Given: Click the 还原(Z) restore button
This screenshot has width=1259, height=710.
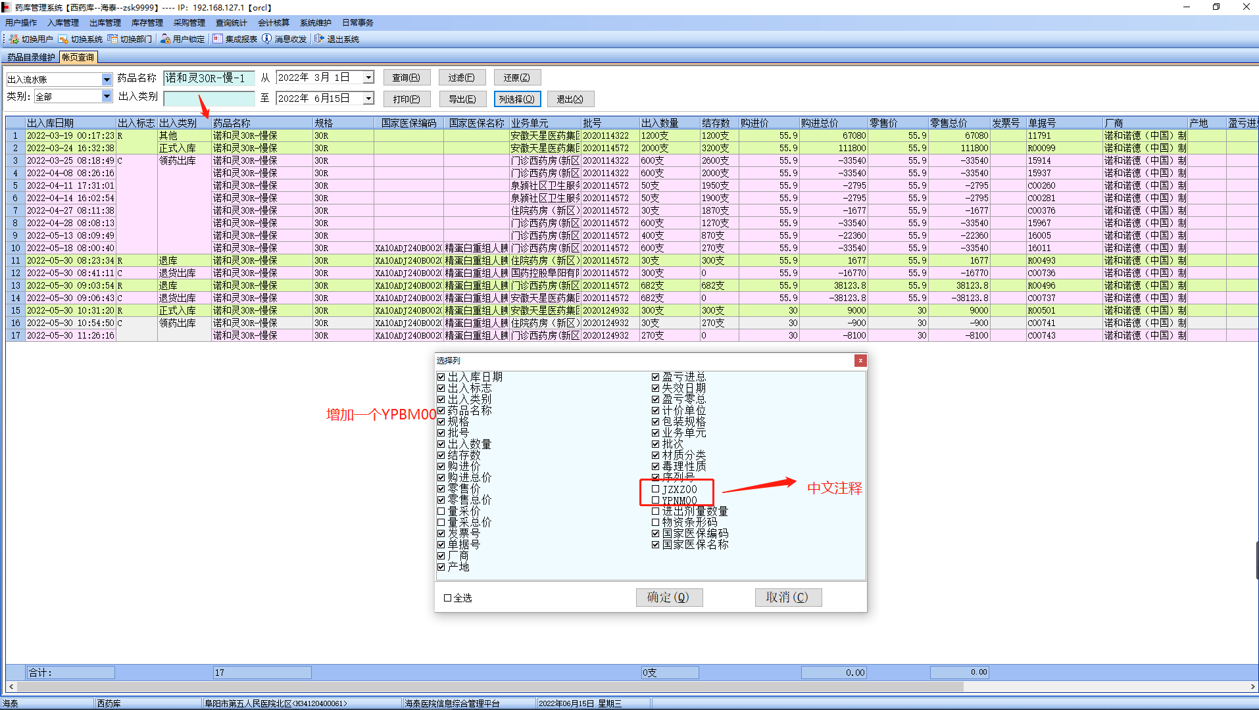Looking at the screenshot, I should point(517,78).
